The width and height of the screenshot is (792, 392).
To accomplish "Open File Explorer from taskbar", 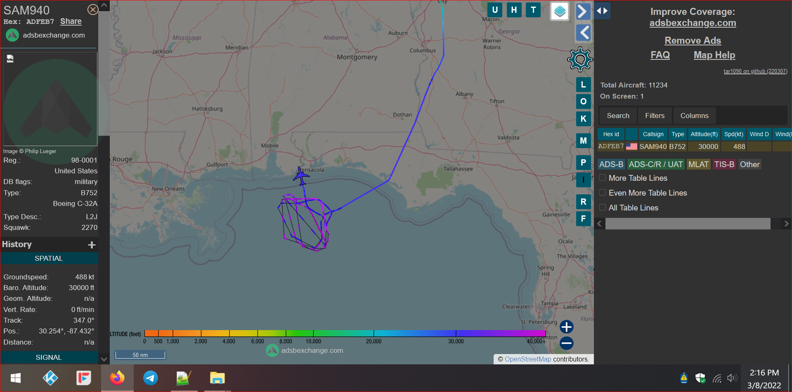I will click(x=217, y=378).
